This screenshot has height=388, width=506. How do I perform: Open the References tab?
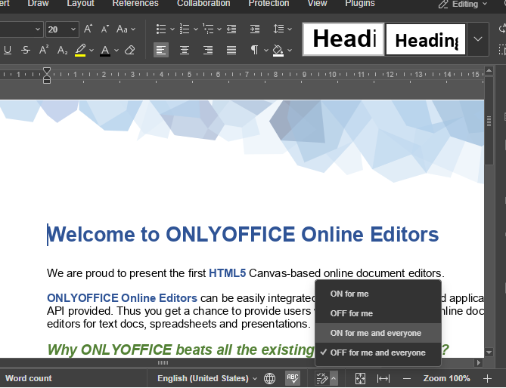click(x=135, y=4)
